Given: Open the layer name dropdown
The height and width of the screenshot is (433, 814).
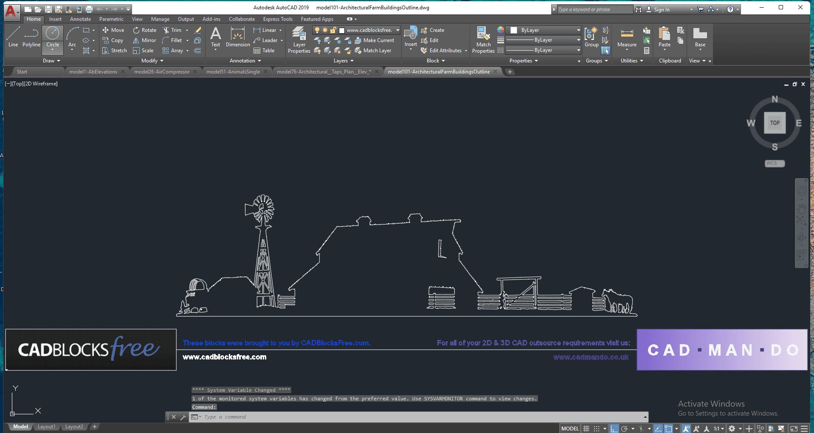Looking at the screenshot, I should 397,30.
